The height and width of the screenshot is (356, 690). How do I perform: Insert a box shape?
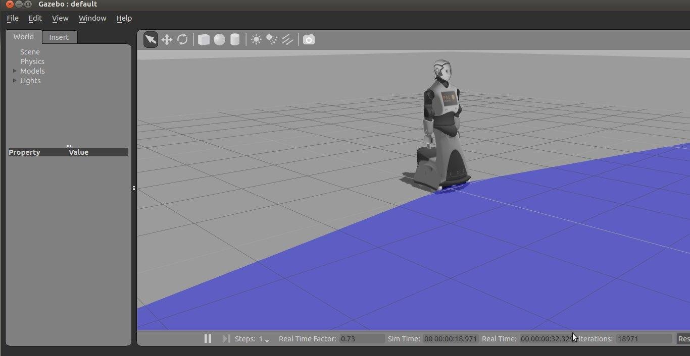tap(204, 39)
